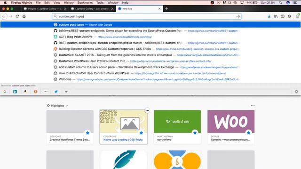Click the back navigation arrow
Viewport: 301px width, 169px height.
[4, 16]
